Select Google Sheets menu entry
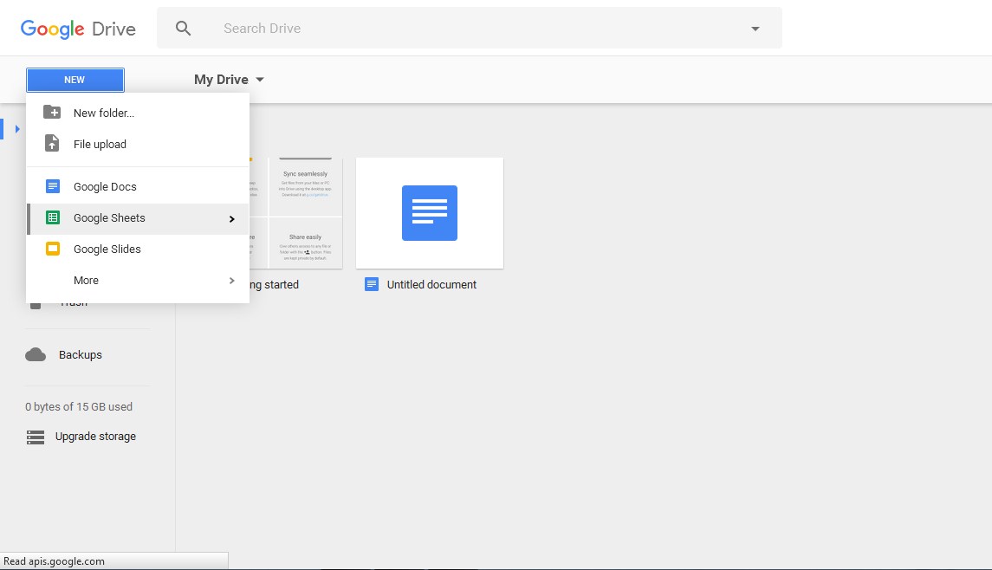 [x=138, y=218]
